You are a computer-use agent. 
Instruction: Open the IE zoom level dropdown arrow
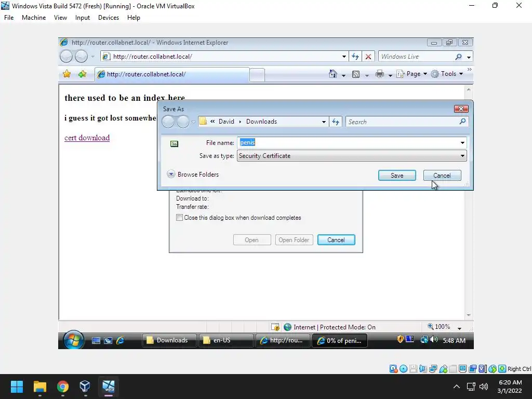click(459, 328)
